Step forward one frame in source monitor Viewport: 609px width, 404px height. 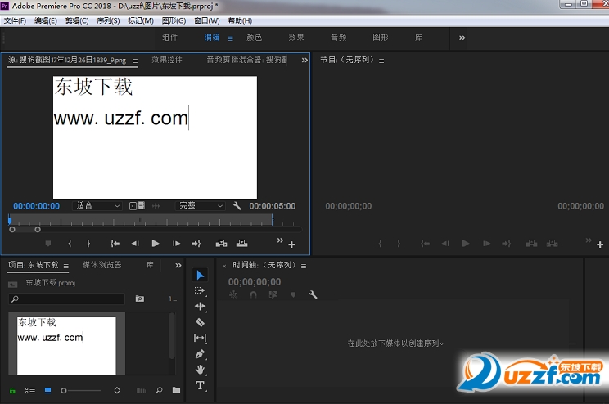(x=176, y=244)
